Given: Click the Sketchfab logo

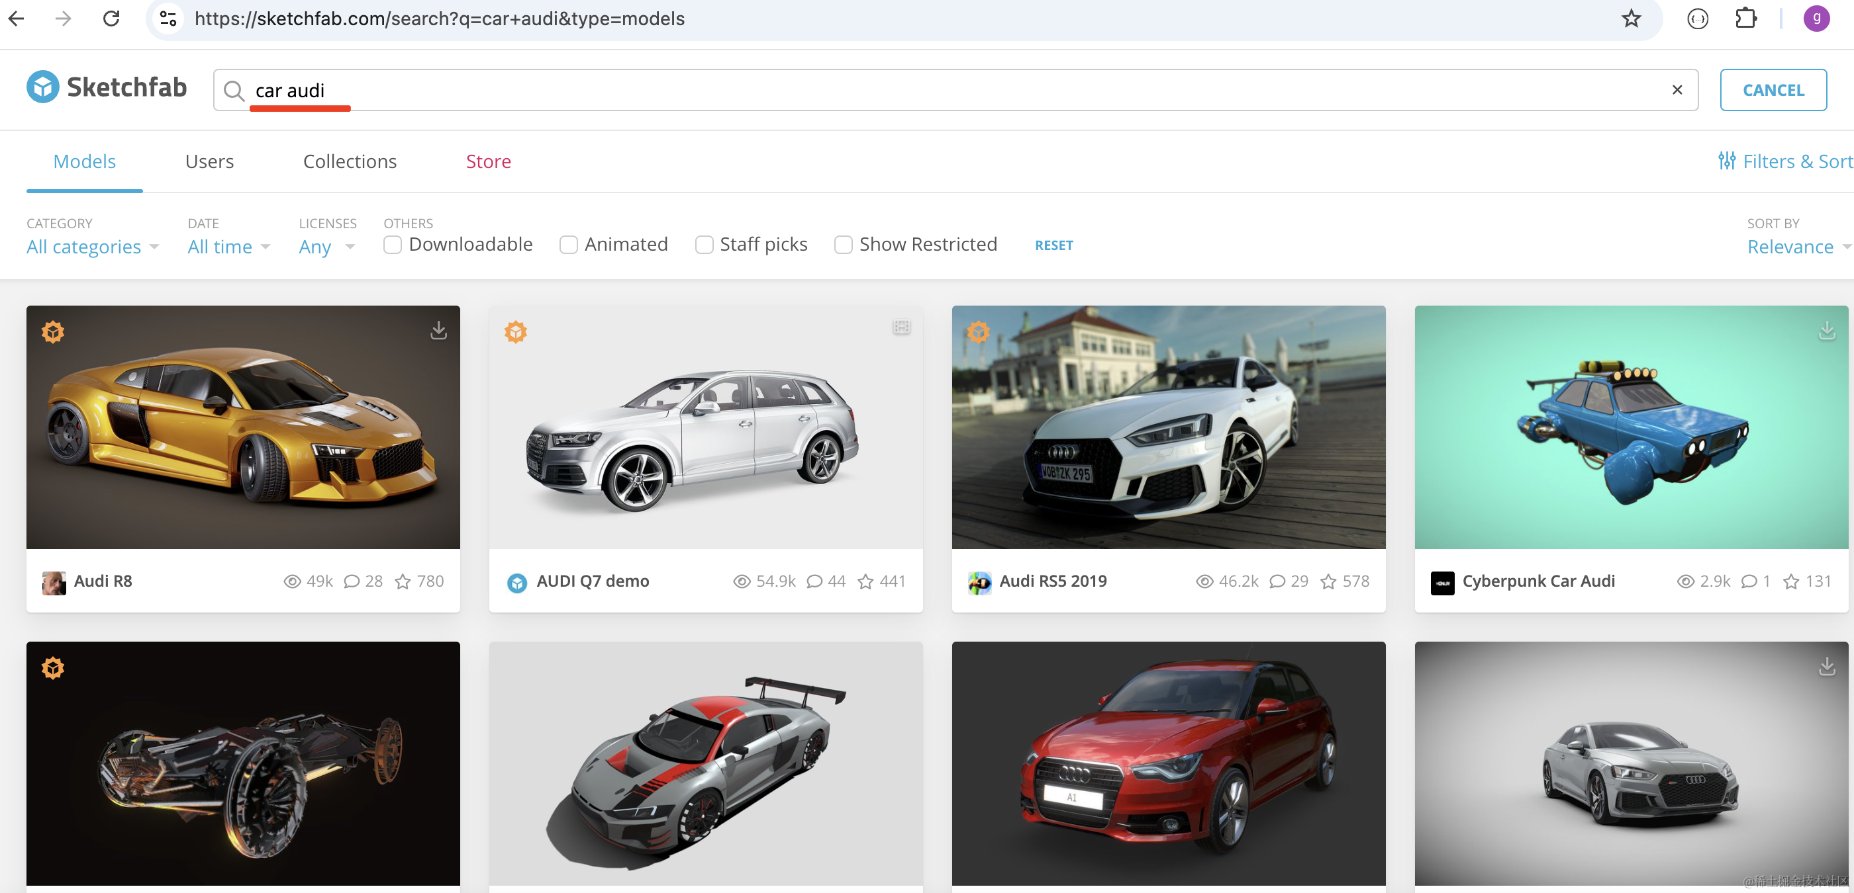Looking at the screenshot, I should [107, 87].
